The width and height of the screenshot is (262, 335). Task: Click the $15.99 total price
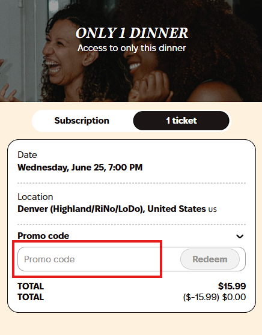[232, 286]
